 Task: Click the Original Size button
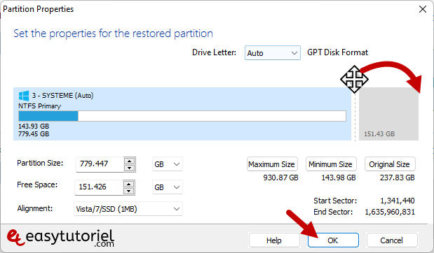click(x=390, y=164)
